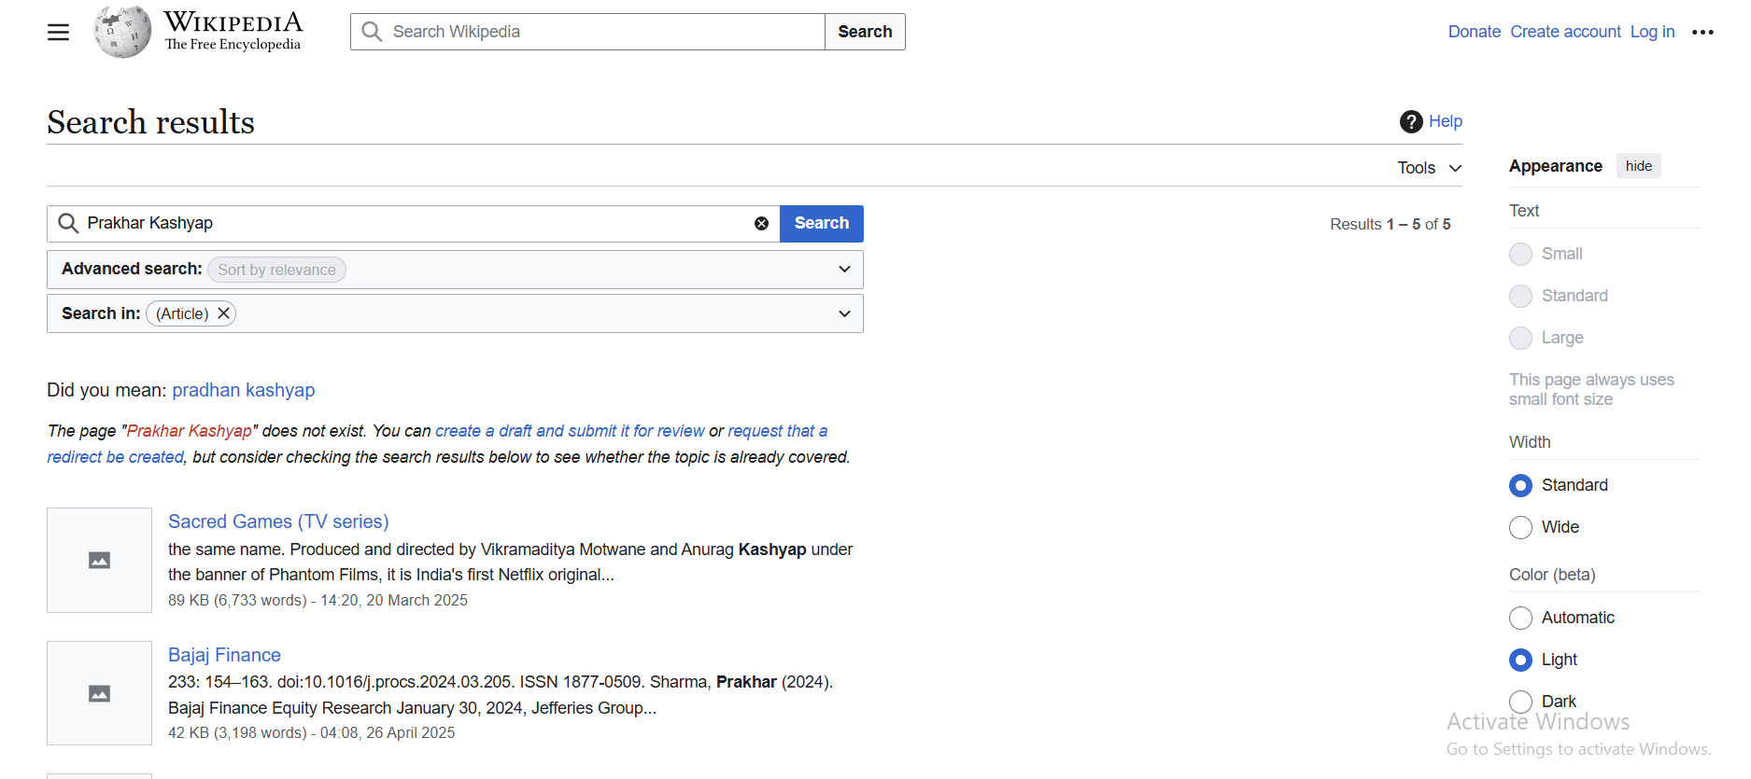Screen dimensions: 1751x779
Task: Click the Help question mark icon
Action: coord(1410,121)
